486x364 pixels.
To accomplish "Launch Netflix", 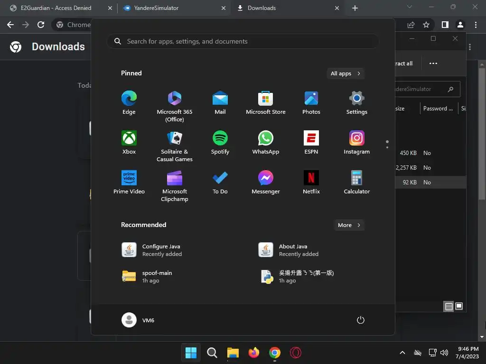I will coord(311,182).
